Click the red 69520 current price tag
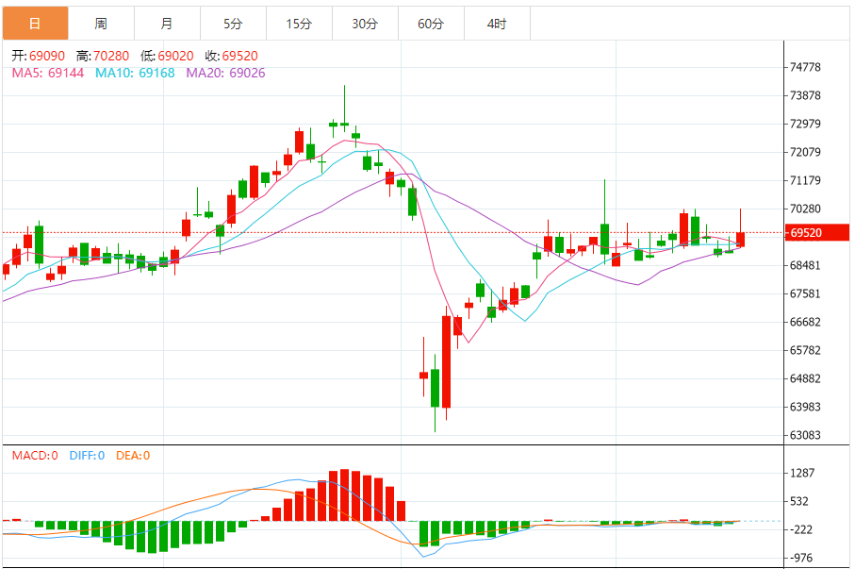The height and width of the screenshot is (569, 855). click(x=817, y=233)
